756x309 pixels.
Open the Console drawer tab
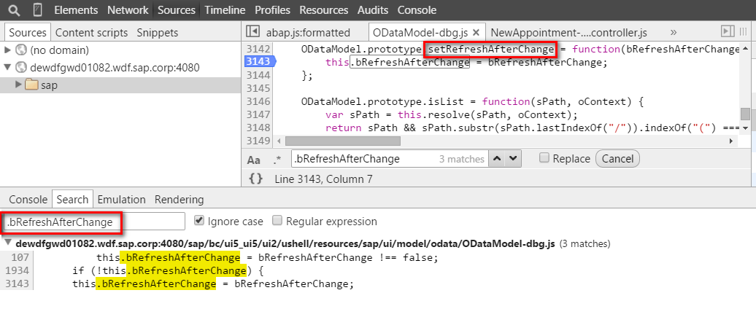28,199
